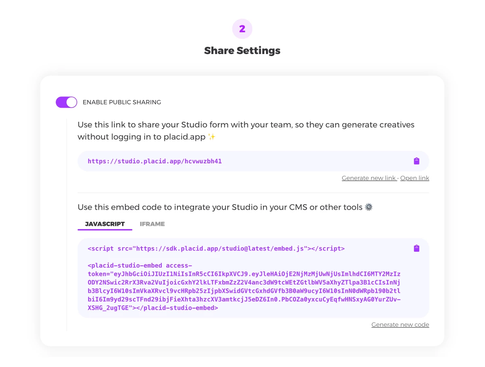Click the 'Use this embed code' description

[x=220, y=207]
